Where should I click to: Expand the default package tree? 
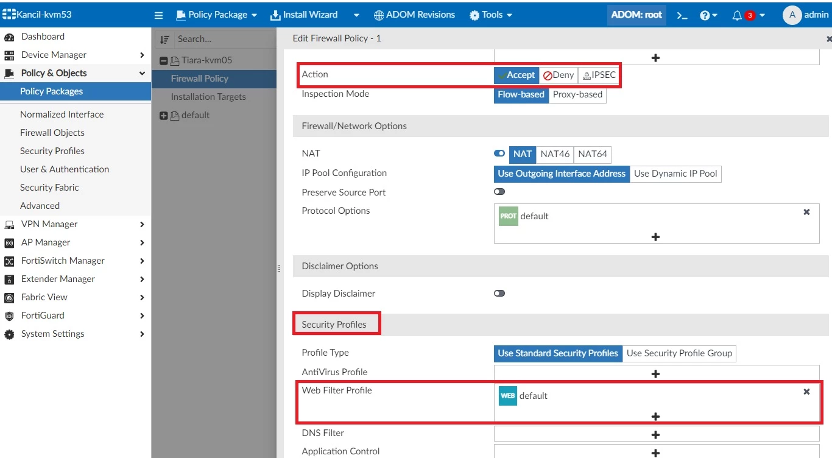click(163, 115)
